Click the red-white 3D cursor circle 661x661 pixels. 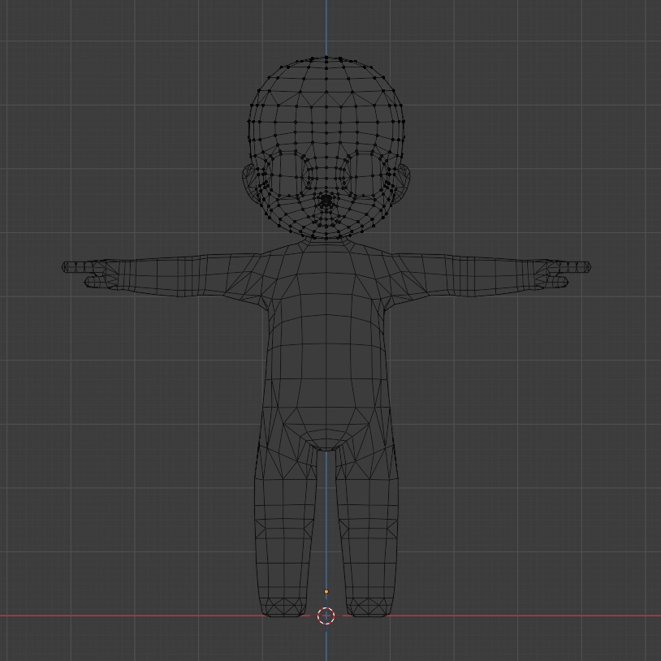pos(326,616)
